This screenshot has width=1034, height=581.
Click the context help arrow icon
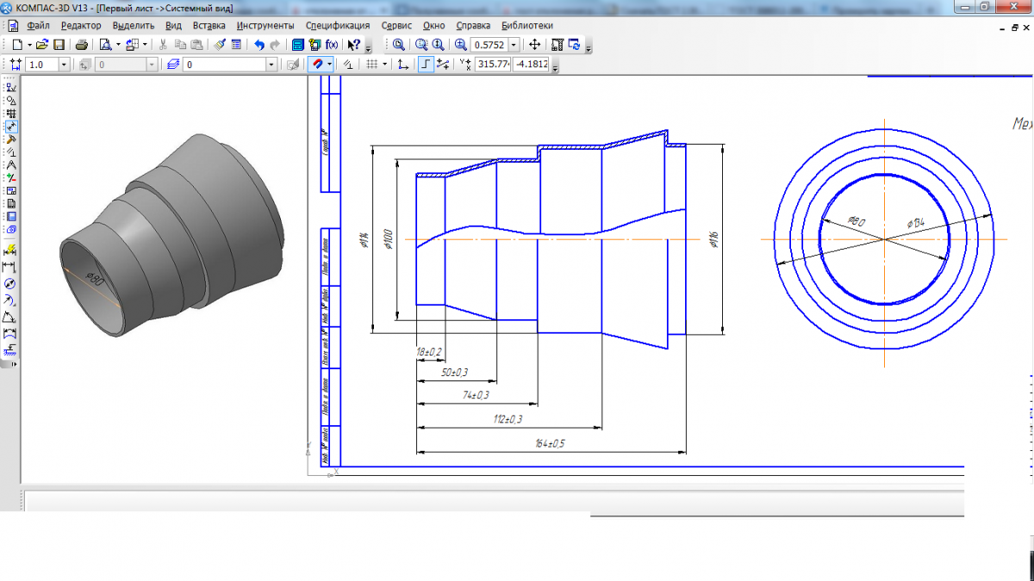(x=353, y=45)
